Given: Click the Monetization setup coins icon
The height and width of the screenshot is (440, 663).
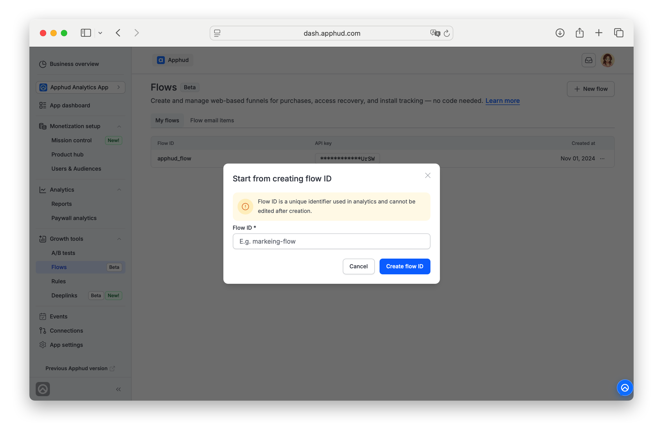Looking at the screenshot, I should 43,126.
